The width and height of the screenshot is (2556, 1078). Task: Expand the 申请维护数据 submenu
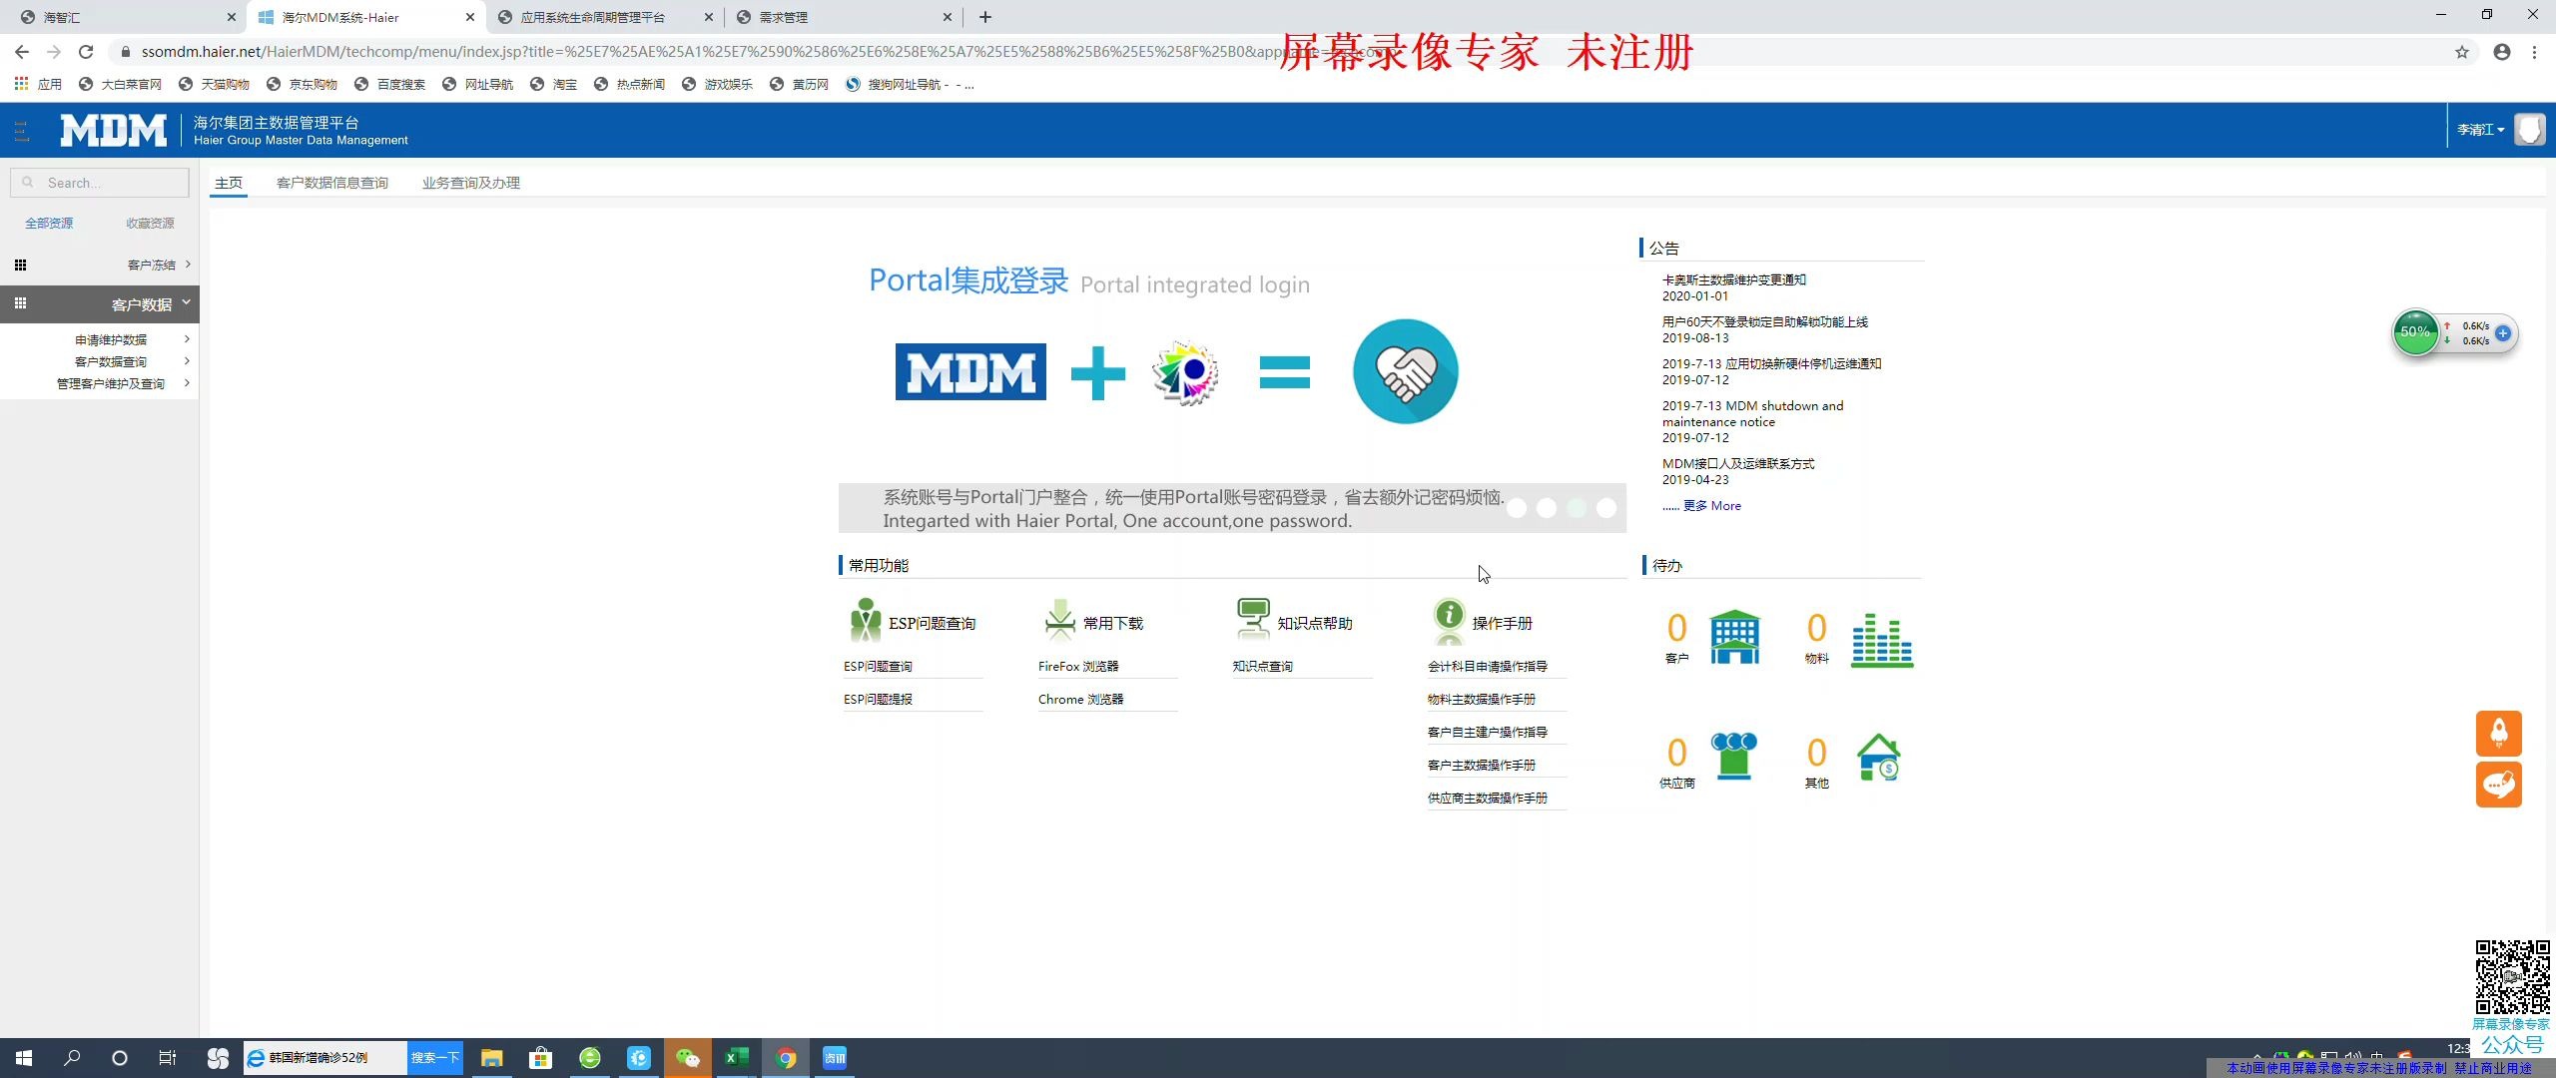tap(111, 338)
